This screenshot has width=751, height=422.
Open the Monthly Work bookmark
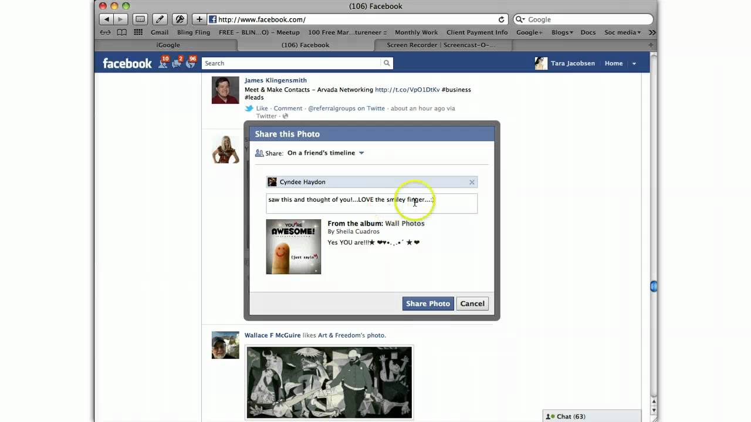(x=416, y=32)
